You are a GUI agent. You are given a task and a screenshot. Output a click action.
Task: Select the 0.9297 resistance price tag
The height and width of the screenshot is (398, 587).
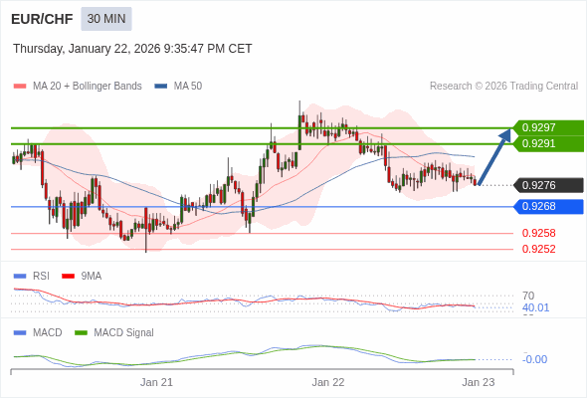(548, 127)
